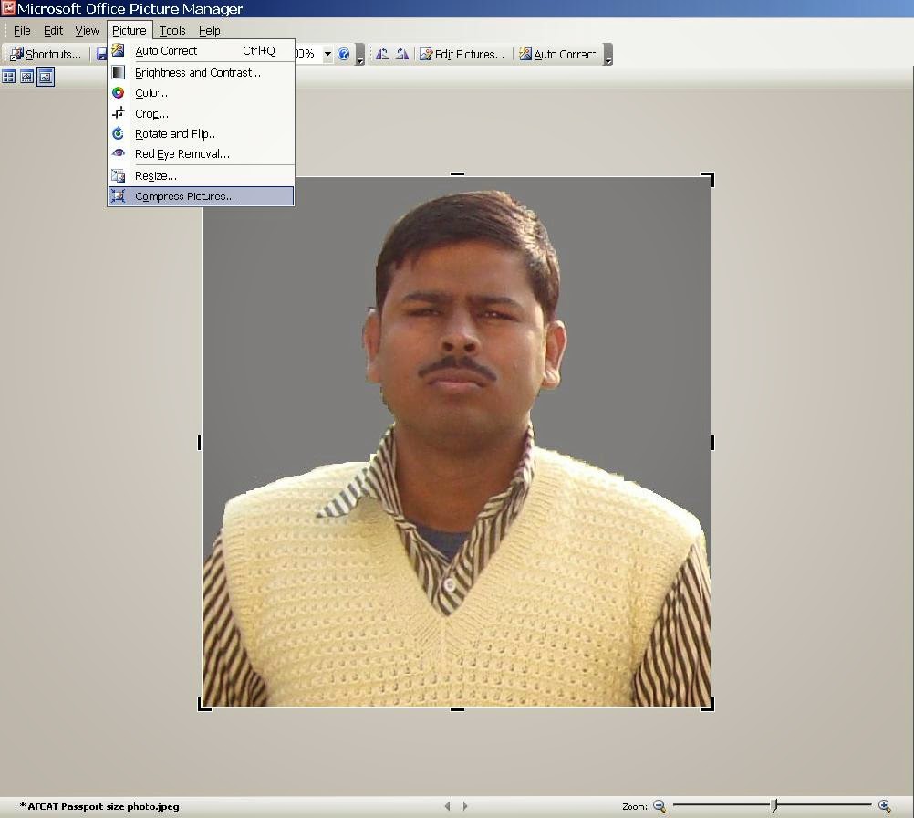
Task: Open the File menu
Action: tap(22, 30)
